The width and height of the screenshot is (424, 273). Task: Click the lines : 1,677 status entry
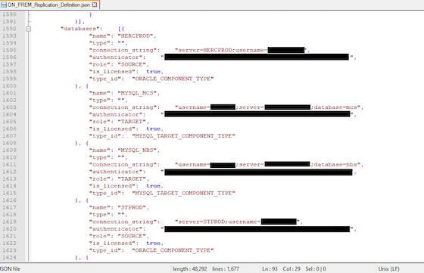pyautogui.click(x=226, y=269)
